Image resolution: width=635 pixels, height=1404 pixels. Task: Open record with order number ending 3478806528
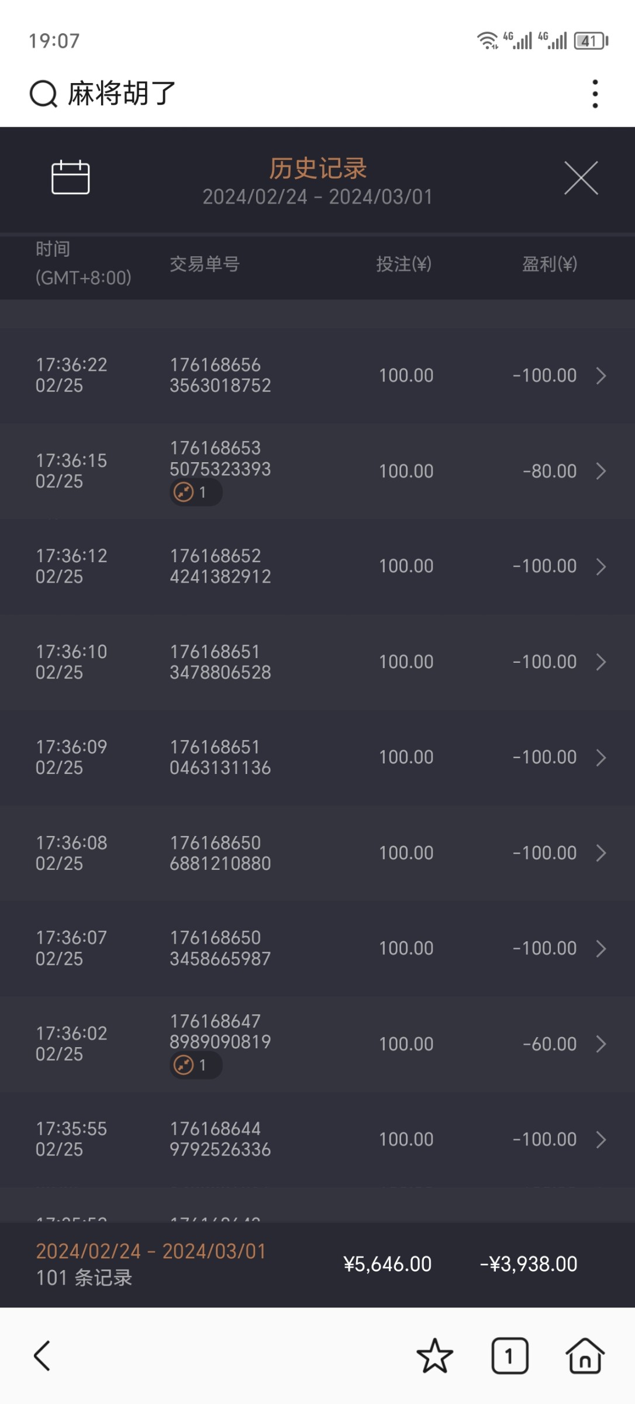(x=220, y=662)
